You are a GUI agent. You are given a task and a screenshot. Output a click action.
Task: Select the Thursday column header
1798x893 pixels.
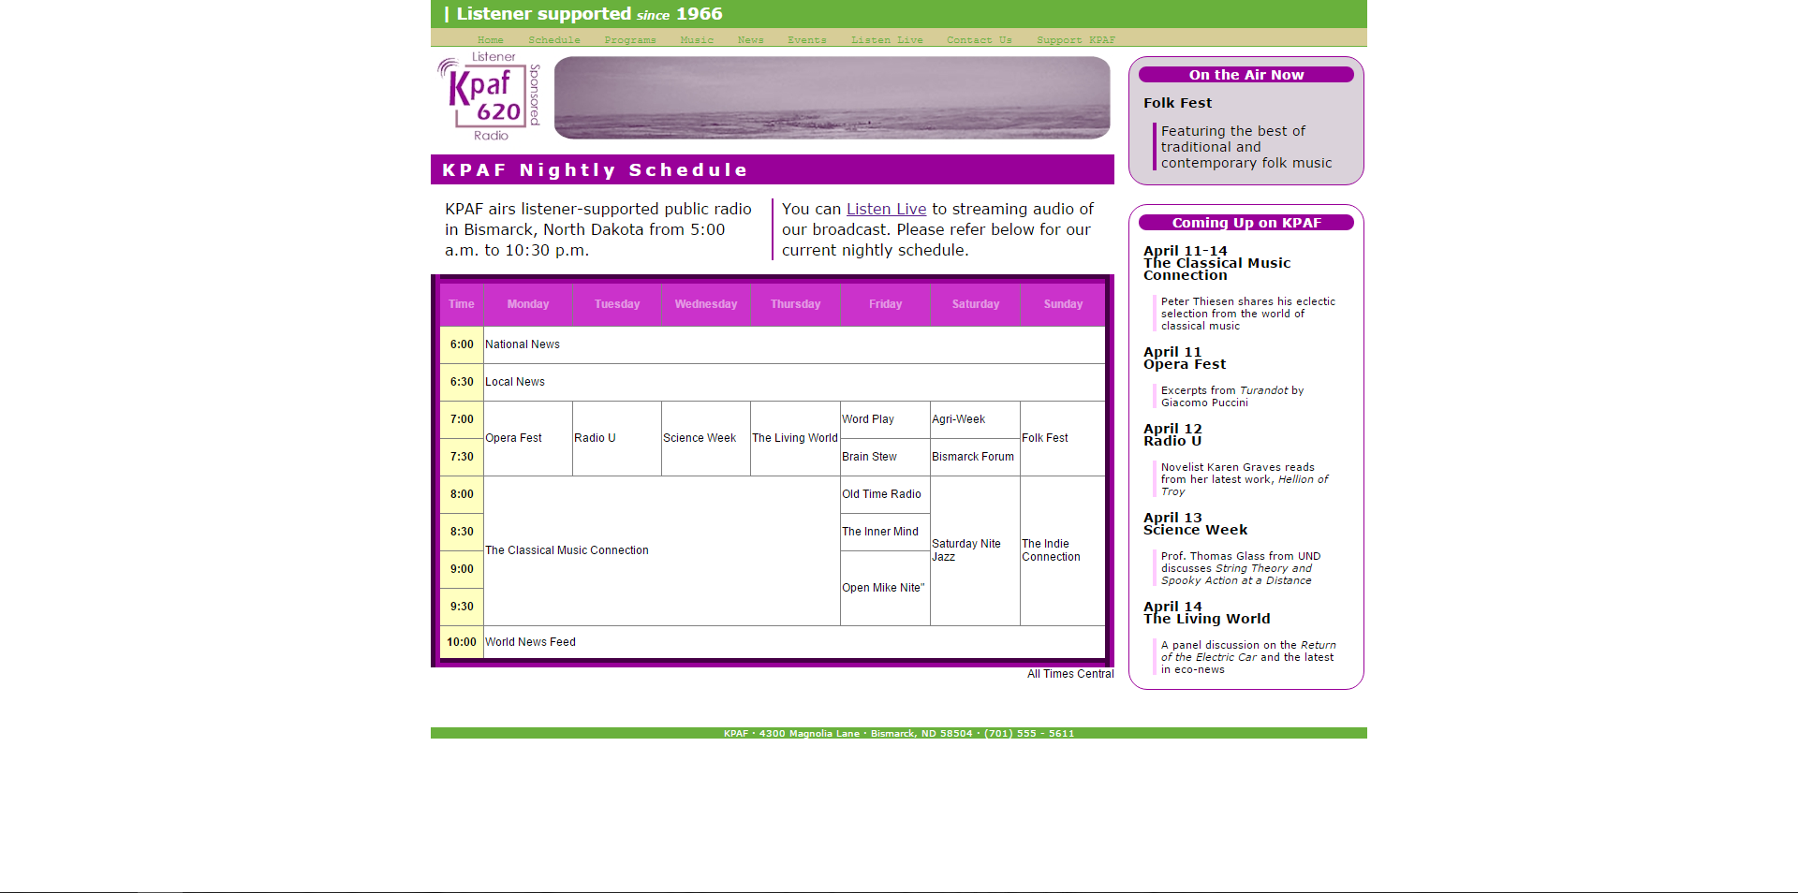point(796,304)
